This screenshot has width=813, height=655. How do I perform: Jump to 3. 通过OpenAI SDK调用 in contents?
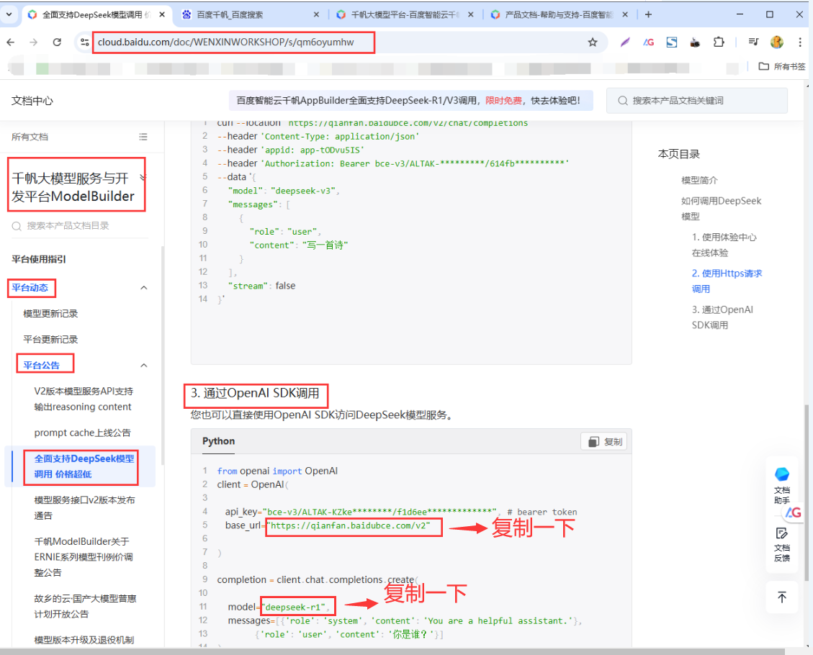[x=722, y=317]
